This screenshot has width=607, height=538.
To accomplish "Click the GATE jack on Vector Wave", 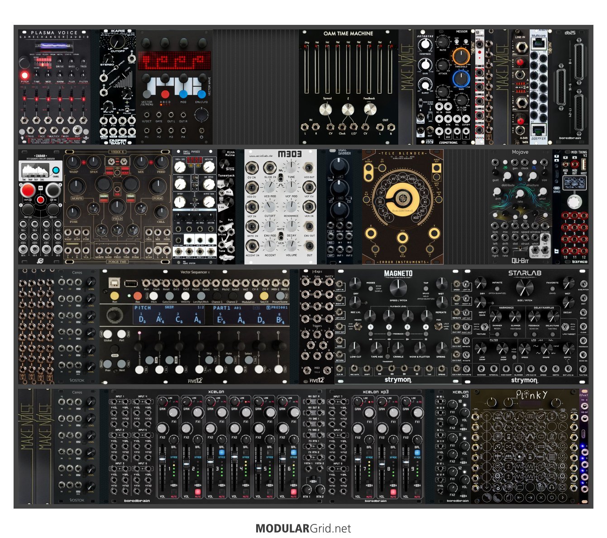I will click(159, 114).
